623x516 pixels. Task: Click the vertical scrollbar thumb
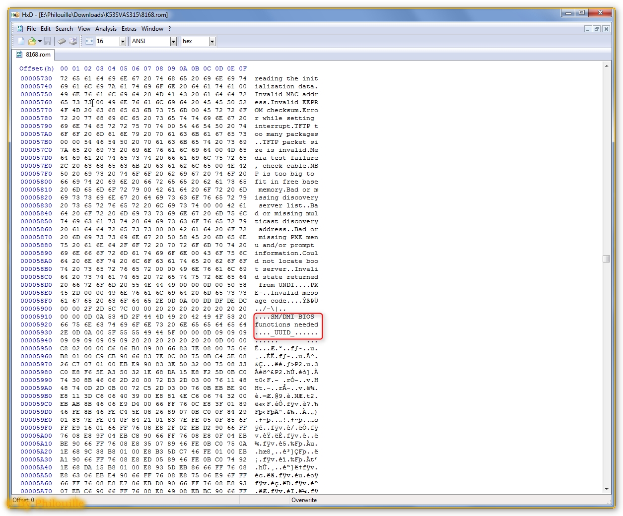[x=606, y=258]
